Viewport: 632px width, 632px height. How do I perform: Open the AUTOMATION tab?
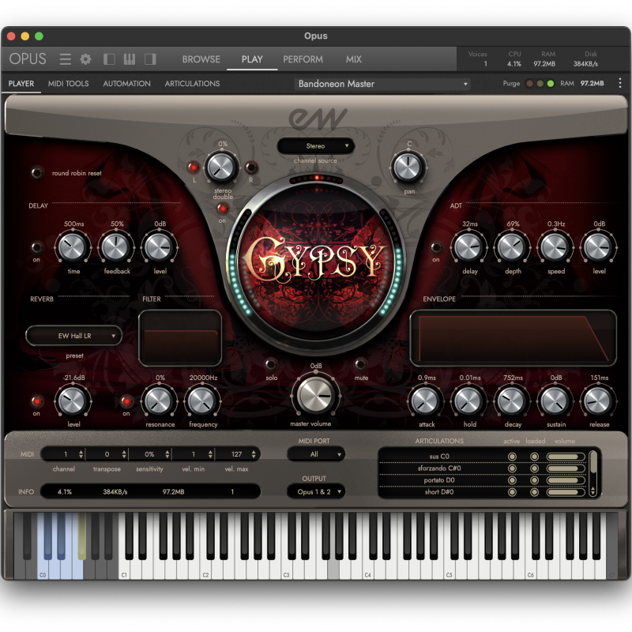pos(126,84)
